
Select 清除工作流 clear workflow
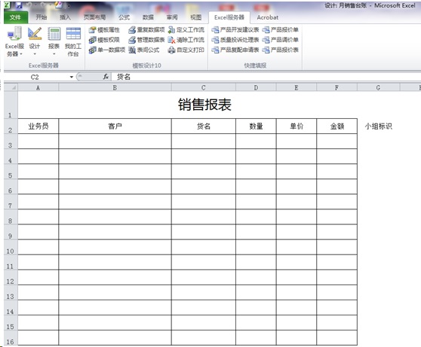(186, 40)
